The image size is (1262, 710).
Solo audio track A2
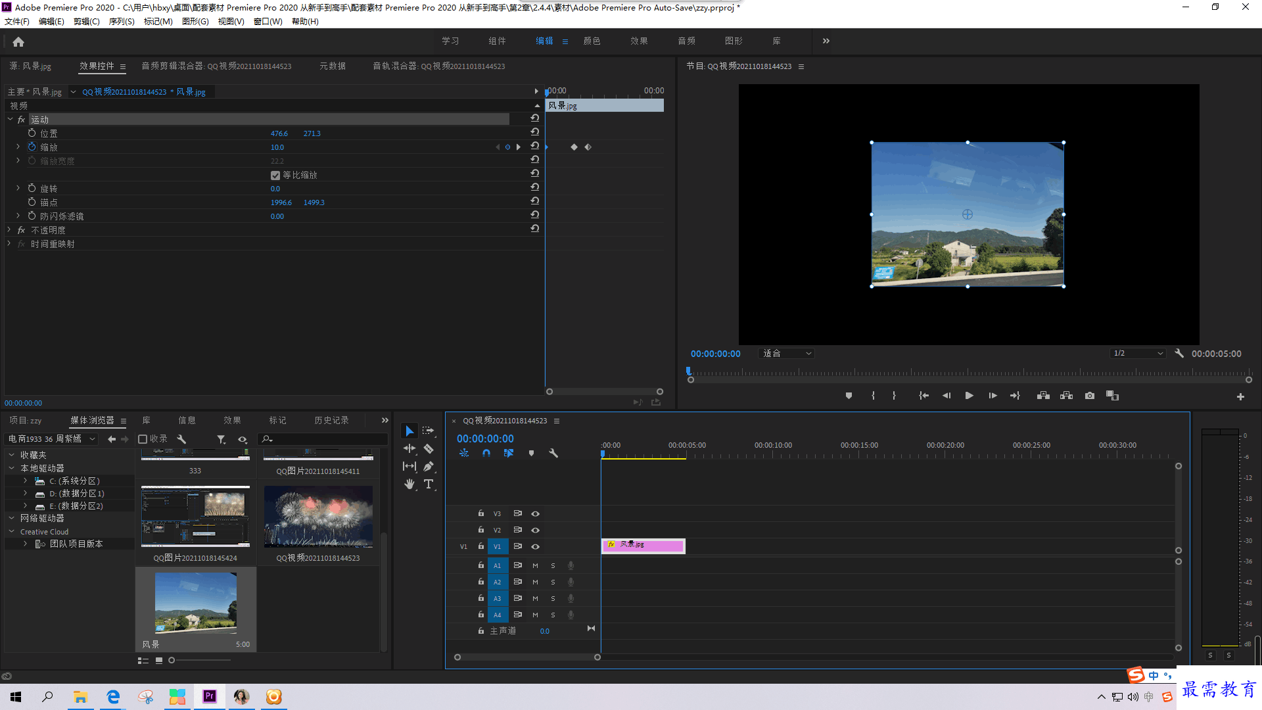click(x=553, y=582)
